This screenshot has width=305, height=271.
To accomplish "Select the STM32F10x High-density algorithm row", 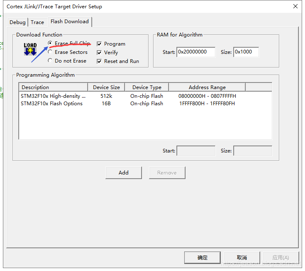I will click(x=145, y=96).
